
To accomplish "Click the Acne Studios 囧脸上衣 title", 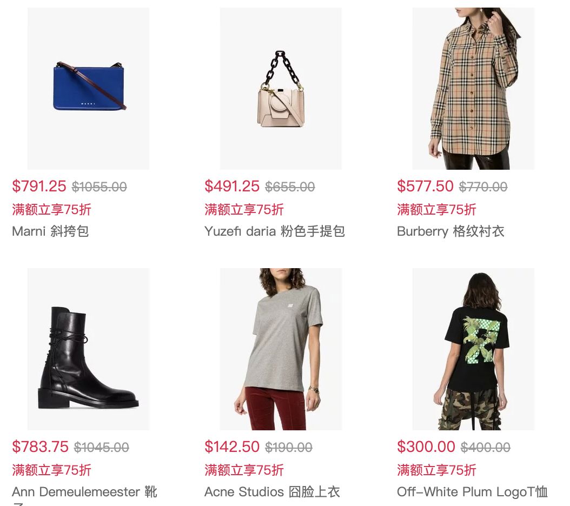I will pyautogui.click(x=272, y=492).
